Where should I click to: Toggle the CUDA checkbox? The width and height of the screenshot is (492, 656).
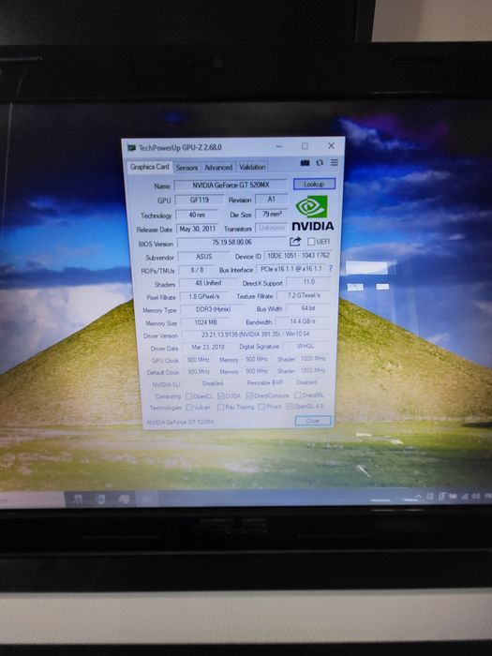click(x=221, y=395)
